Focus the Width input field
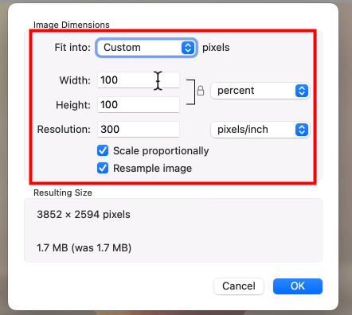The image size is (352, 315). point(139,80)
